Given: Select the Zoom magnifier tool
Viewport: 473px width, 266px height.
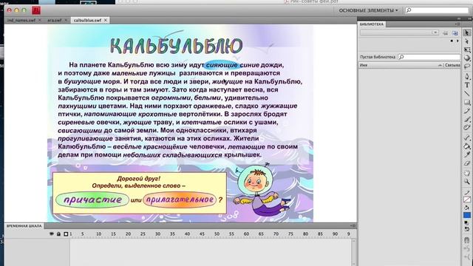Looking at the screenshot, I should [466, 182].
